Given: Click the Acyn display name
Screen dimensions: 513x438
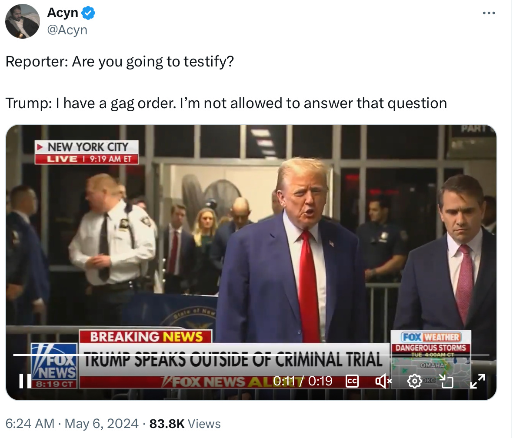Looking at the screenshot, I should 63,13.
